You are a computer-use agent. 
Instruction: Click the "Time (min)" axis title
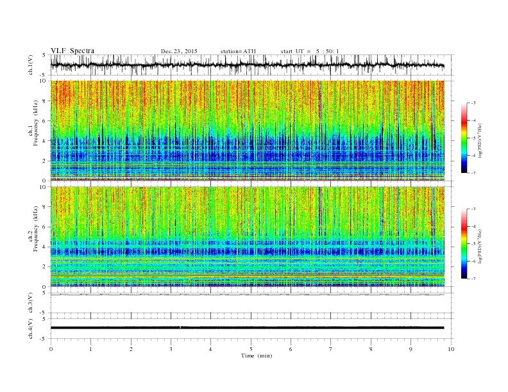[257, 355]
